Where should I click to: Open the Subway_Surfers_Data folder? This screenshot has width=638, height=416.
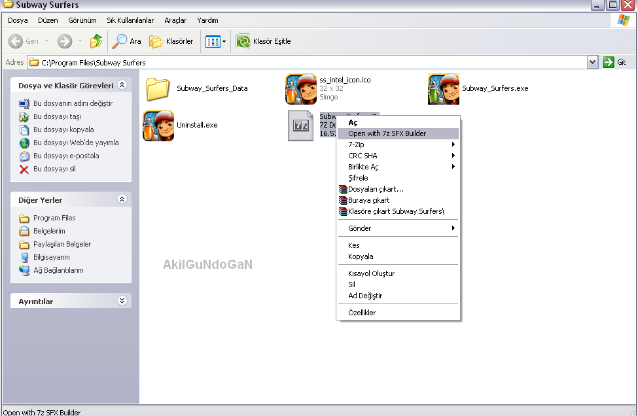[x=158, y=89]
